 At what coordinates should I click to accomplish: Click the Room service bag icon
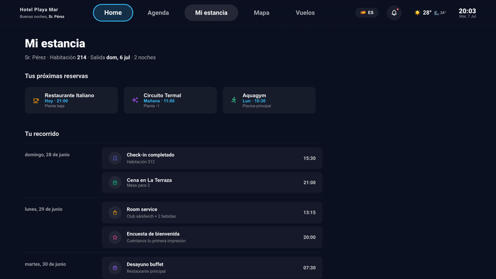coord(115,213)
